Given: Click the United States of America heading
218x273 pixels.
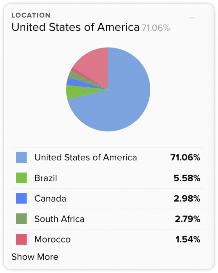Looking at the screenshot, I should [x=75, y=27].
